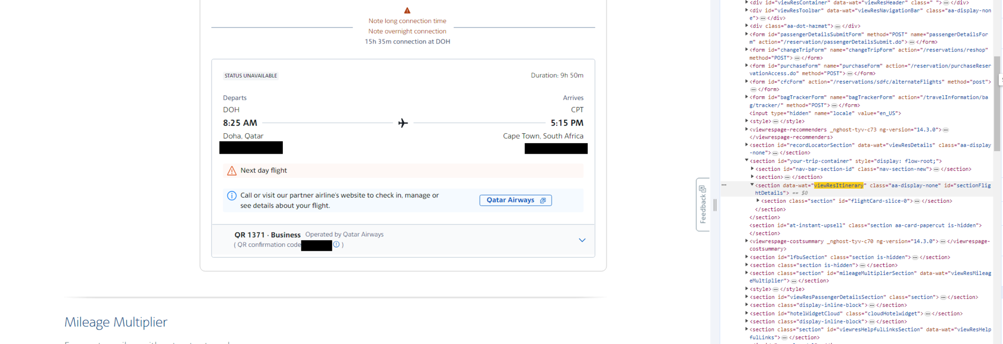1003x344 pixels.
Task: Click the airplane icon between DOH and CPT
Action: pyautogui.click(x=403, y=123)
